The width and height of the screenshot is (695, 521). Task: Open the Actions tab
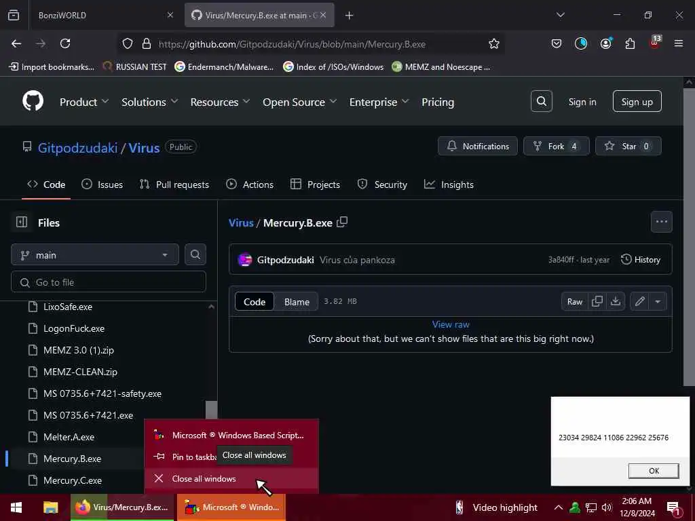click(x=250, y=185)
